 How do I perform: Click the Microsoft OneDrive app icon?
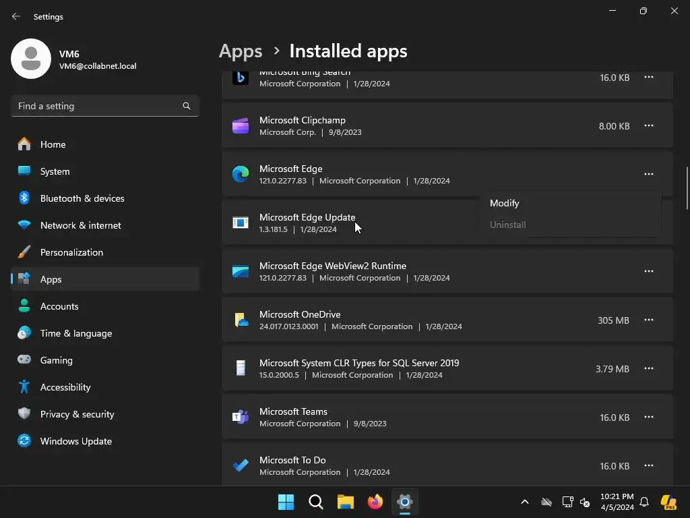(241, 320)
